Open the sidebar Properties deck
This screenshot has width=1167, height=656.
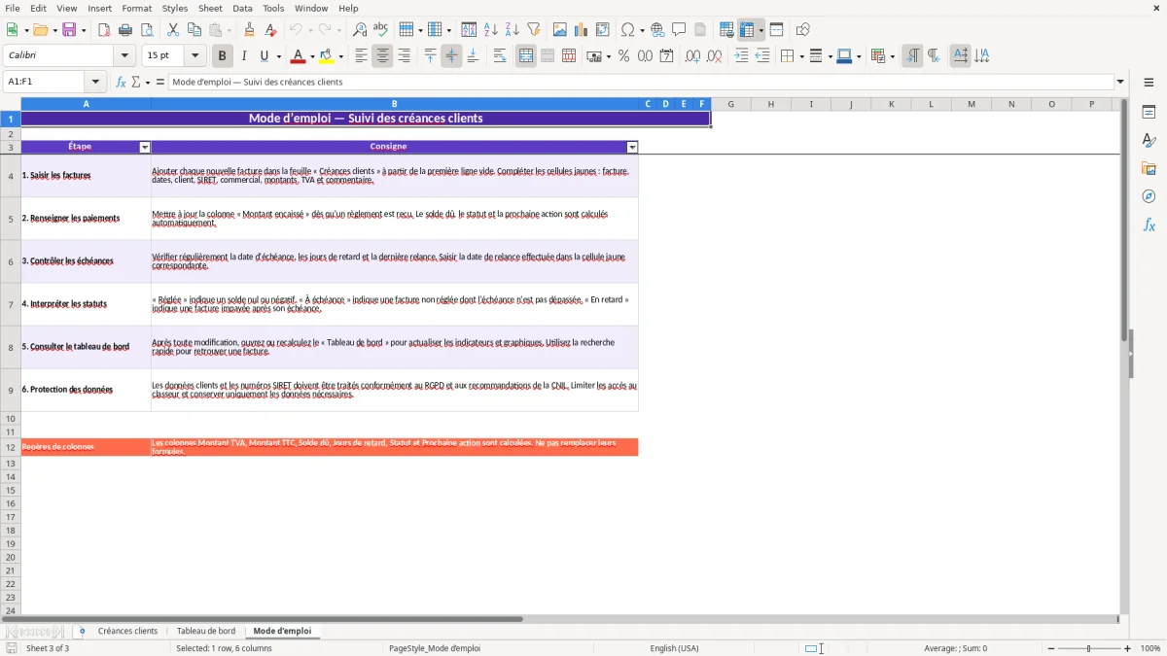pos(1149,113)
